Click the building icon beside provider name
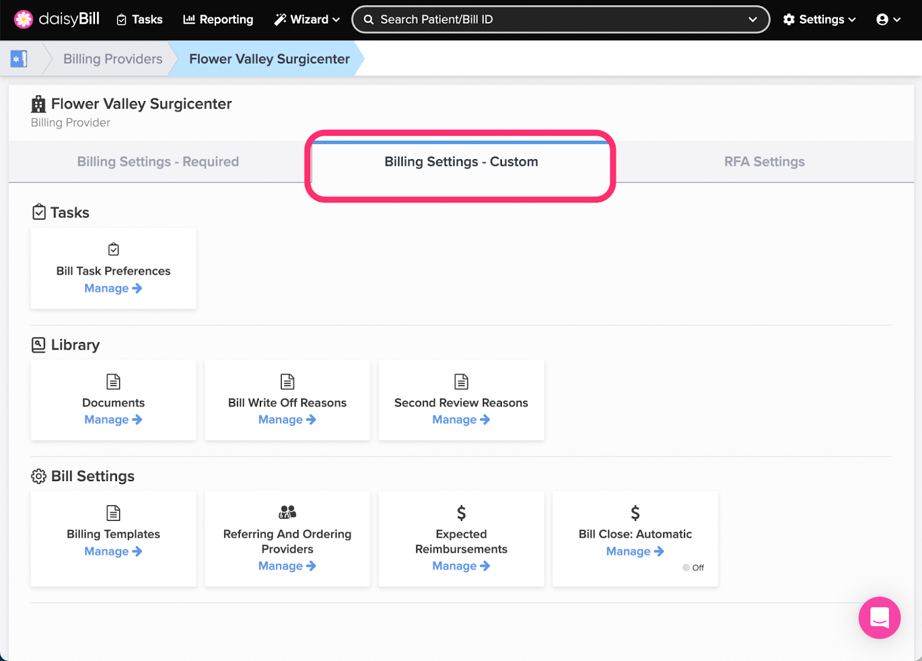 click(39, 104)
